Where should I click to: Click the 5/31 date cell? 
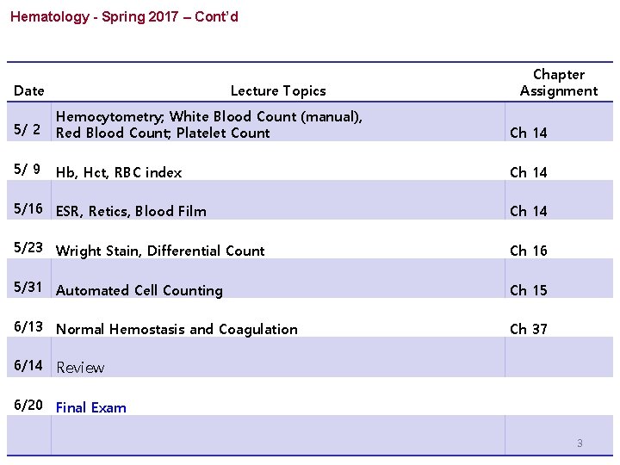pos(28,287)
